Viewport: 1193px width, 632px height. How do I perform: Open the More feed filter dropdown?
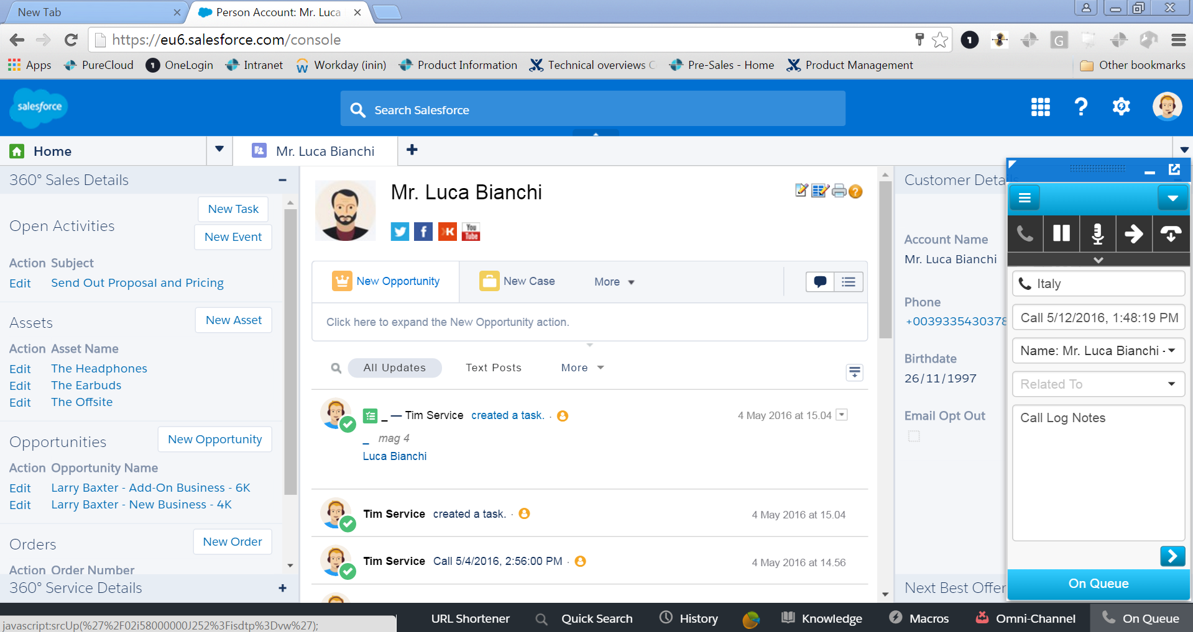point(583,368)
